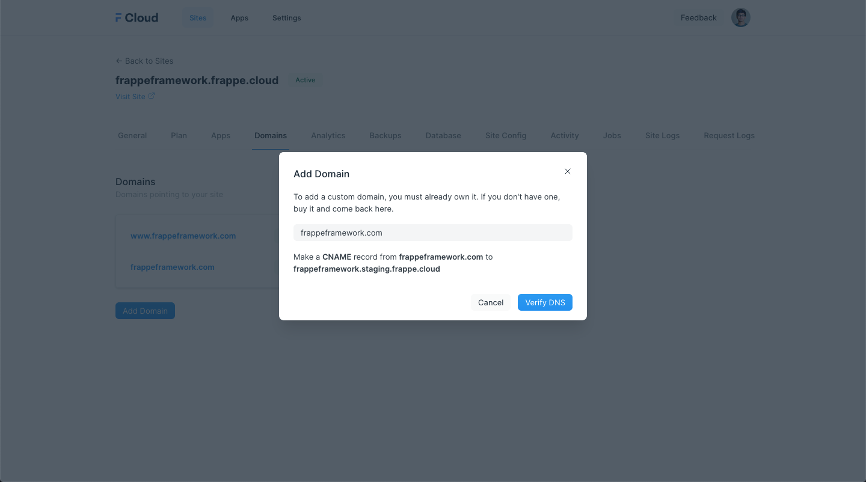Image resolution: width=866 pixels, height=482 pixels.
Task: Open the Backups tab
Action: coord(385,135)
